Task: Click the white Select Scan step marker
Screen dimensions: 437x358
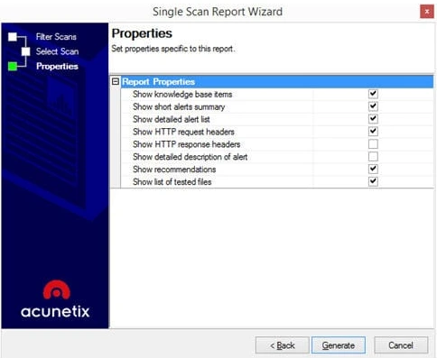Action: pos(26,51)
